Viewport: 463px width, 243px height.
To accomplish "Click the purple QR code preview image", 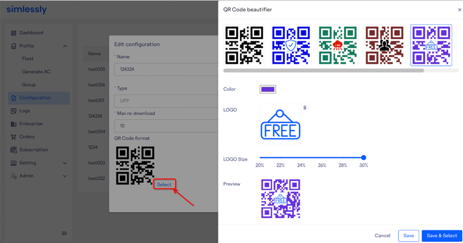I will [281, 199].
